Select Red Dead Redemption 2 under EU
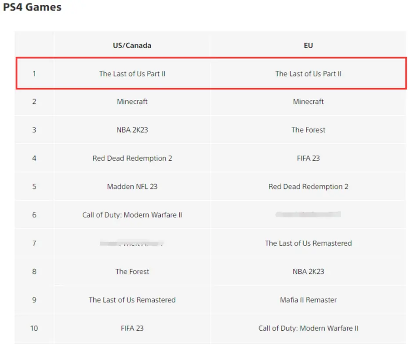The image size is (414, 344). pyautogui.click(x=308, y=186)
